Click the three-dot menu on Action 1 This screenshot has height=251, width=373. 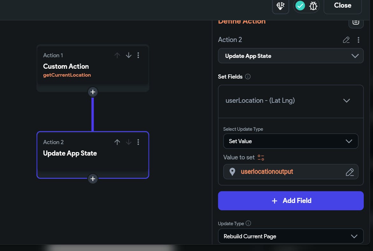(x=138, y=55)
